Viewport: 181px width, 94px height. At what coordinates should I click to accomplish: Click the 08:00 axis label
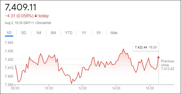click(15, 88)
